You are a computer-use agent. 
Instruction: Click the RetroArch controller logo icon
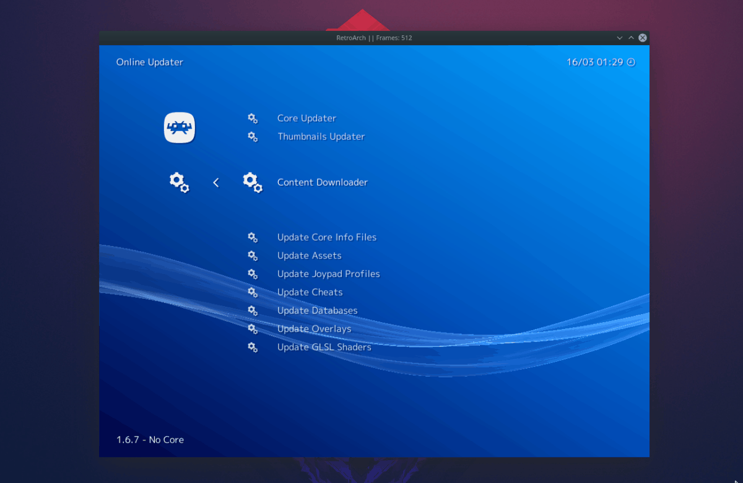tap(179, 127)
